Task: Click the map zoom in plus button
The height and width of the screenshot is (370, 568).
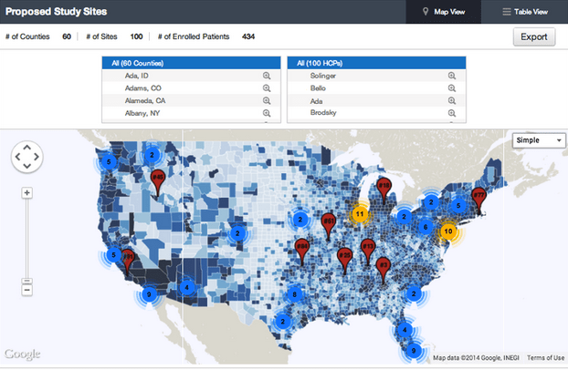Action: pos(27,193)
